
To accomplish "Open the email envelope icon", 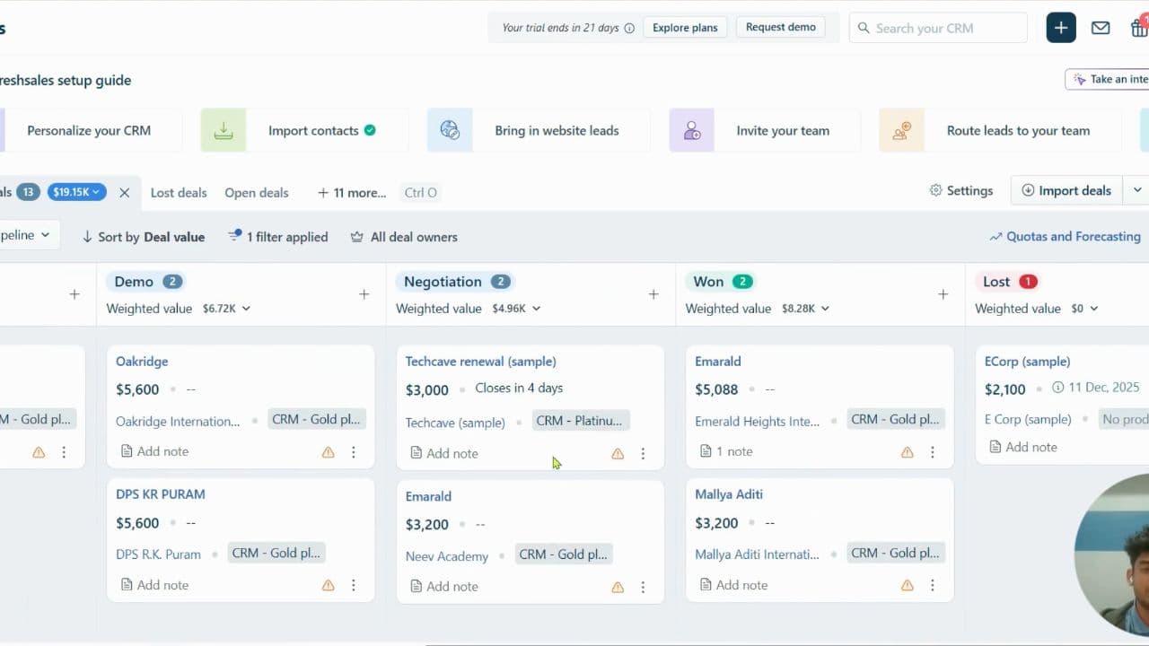I will tap(1101, 28).
